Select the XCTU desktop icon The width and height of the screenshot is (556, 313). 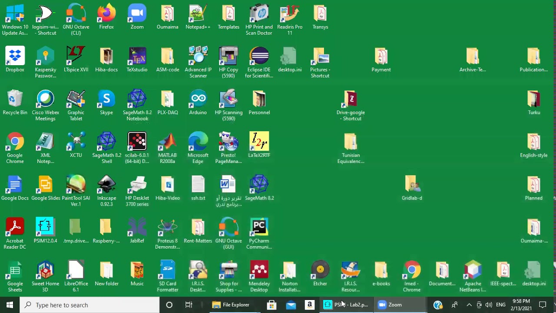coord(76,146)
